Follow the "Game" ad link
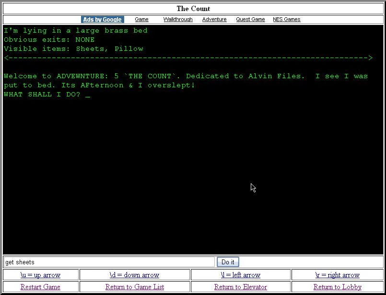Viewport: 386px width, 295px height. click(x=141, y=20)
